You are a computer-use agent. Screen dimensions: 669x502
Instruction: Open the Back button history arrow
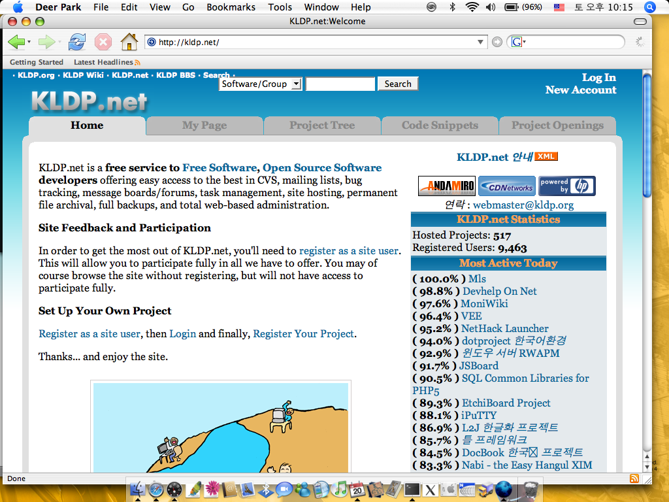click(29, 42)
